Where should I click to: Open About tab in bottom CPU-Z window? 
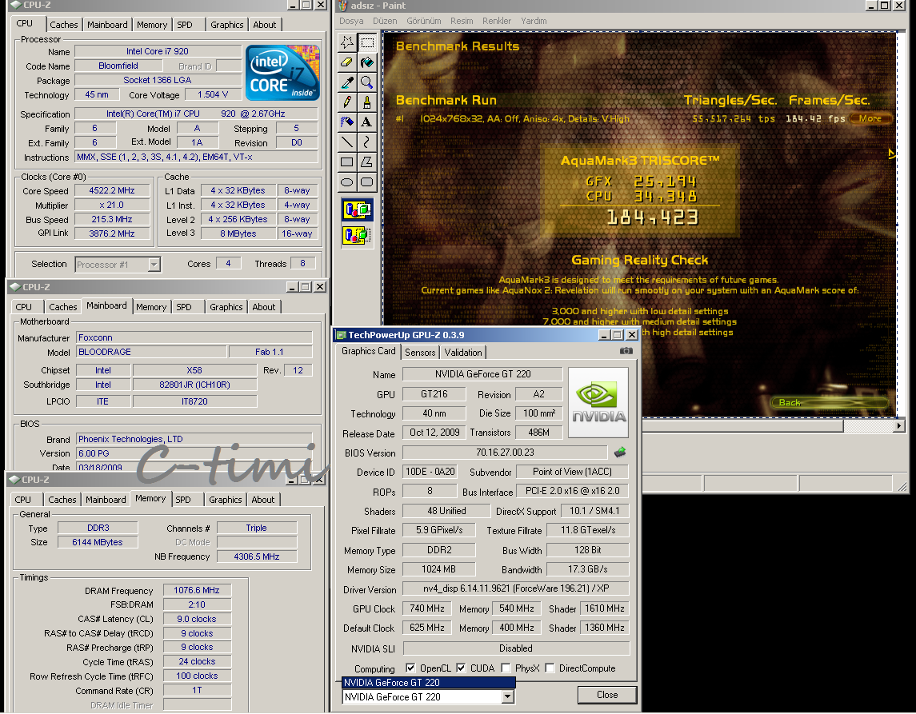click(x=263, y=499)
